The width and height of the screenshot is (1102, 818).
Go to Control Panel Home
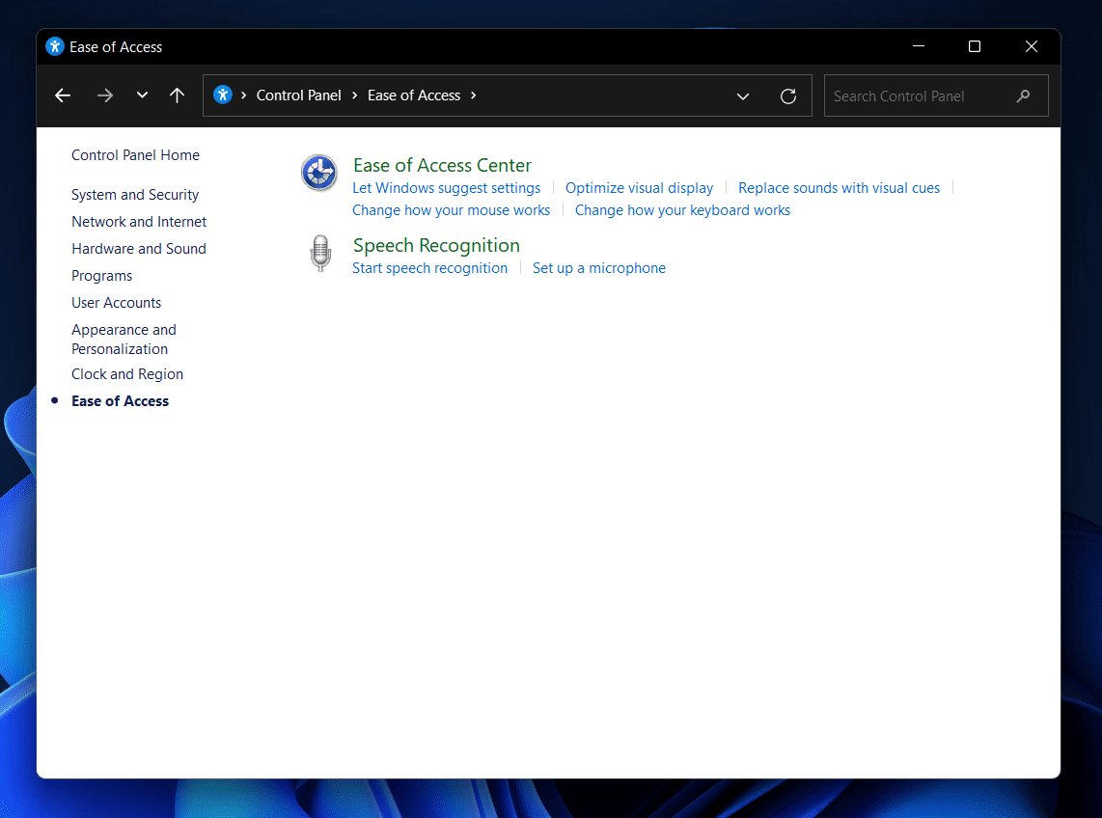pyautogui.click(x=135, y=155)
